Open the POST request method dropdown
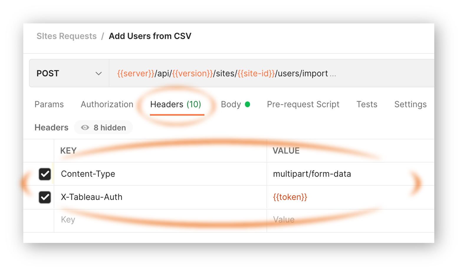The width and height of the screenshot is (462, 271). click(69, 73)
